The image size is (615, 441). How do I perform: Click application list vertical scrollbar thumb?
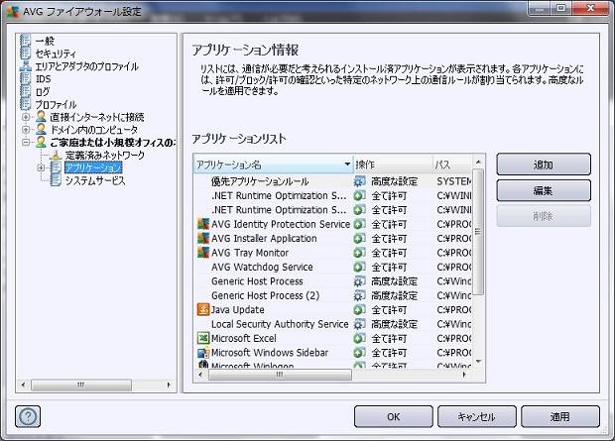(478, 232)
